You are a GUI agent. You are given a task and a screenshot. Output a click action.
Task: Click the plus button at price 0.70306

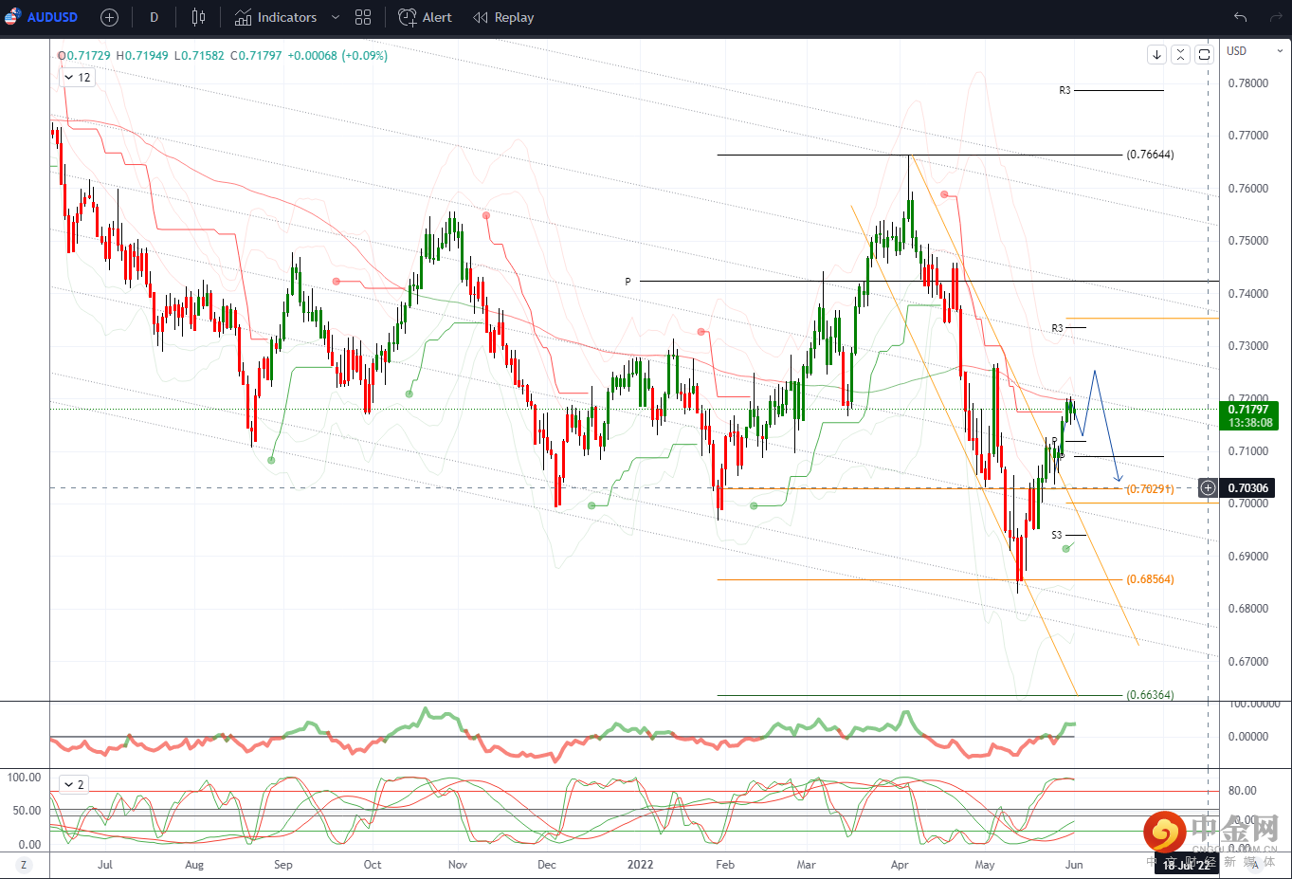(1208, 488)
